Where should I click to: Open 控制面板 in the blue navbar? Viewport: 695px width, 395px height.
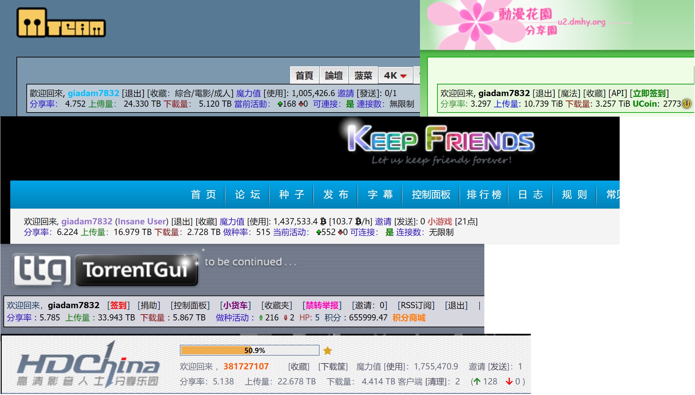[x=431, y=195]
